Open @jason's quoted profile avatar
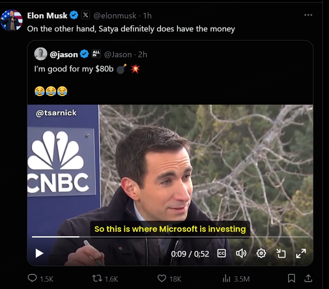Viewport: 329px width, 289px height. pyautogui.click(x=41, y=54)
